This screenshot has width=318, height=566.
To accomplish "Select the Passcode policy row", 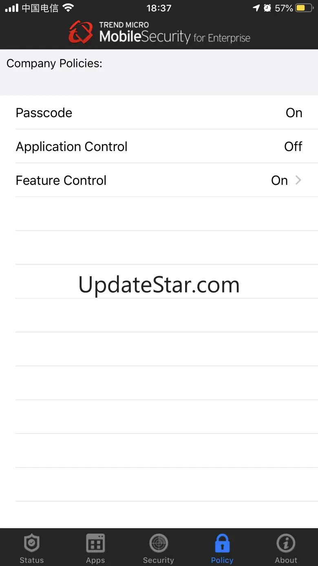I will [x=159, y=113].
